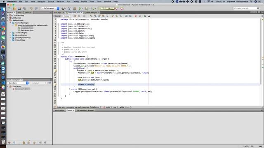The width and height of the screenshot is (264, 148).
Task: Open the macOS Spotlight search icon in menu bar
Action: [x=251, y=2]
